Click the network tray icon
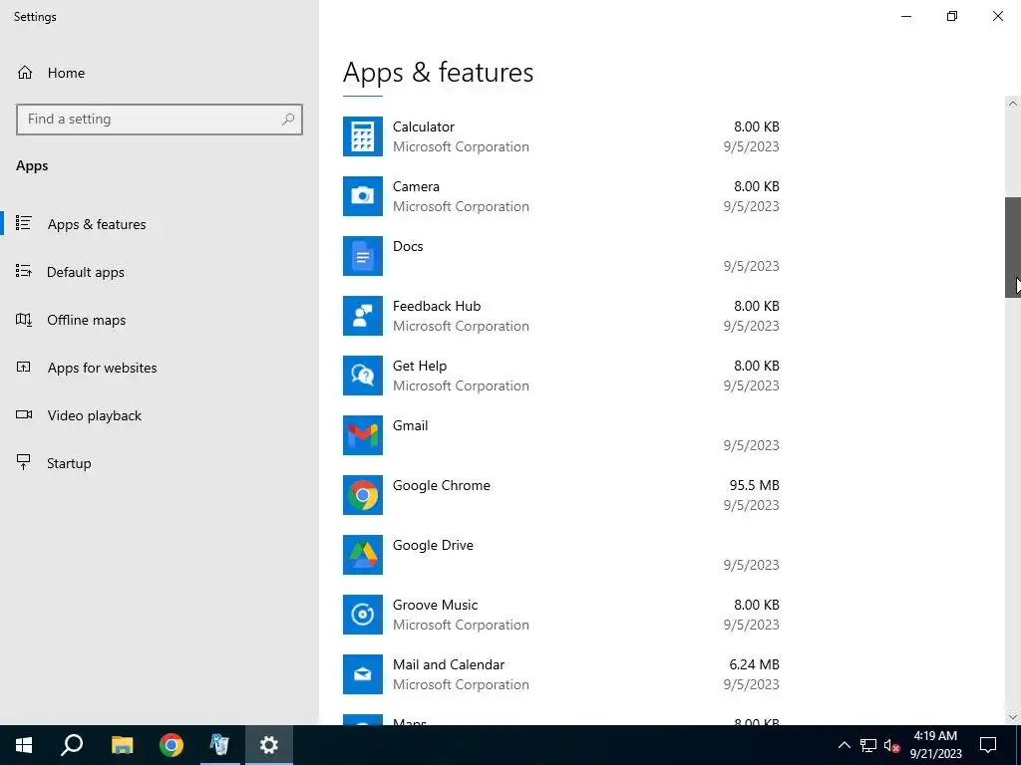Screen dimensions: 1021x765 click(x=868, y=745)
